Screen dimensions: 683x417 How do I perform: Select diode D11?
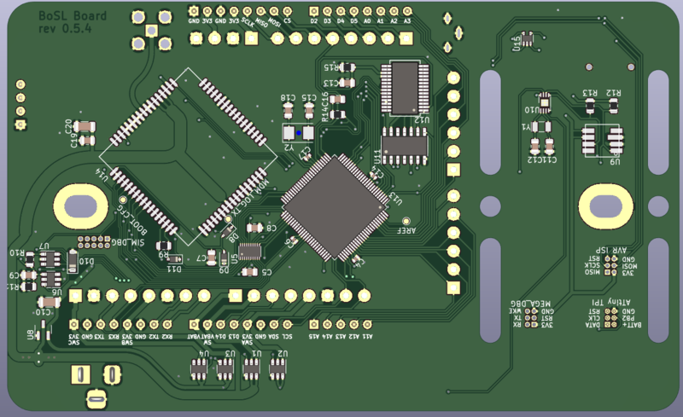[x=175, y=259]
